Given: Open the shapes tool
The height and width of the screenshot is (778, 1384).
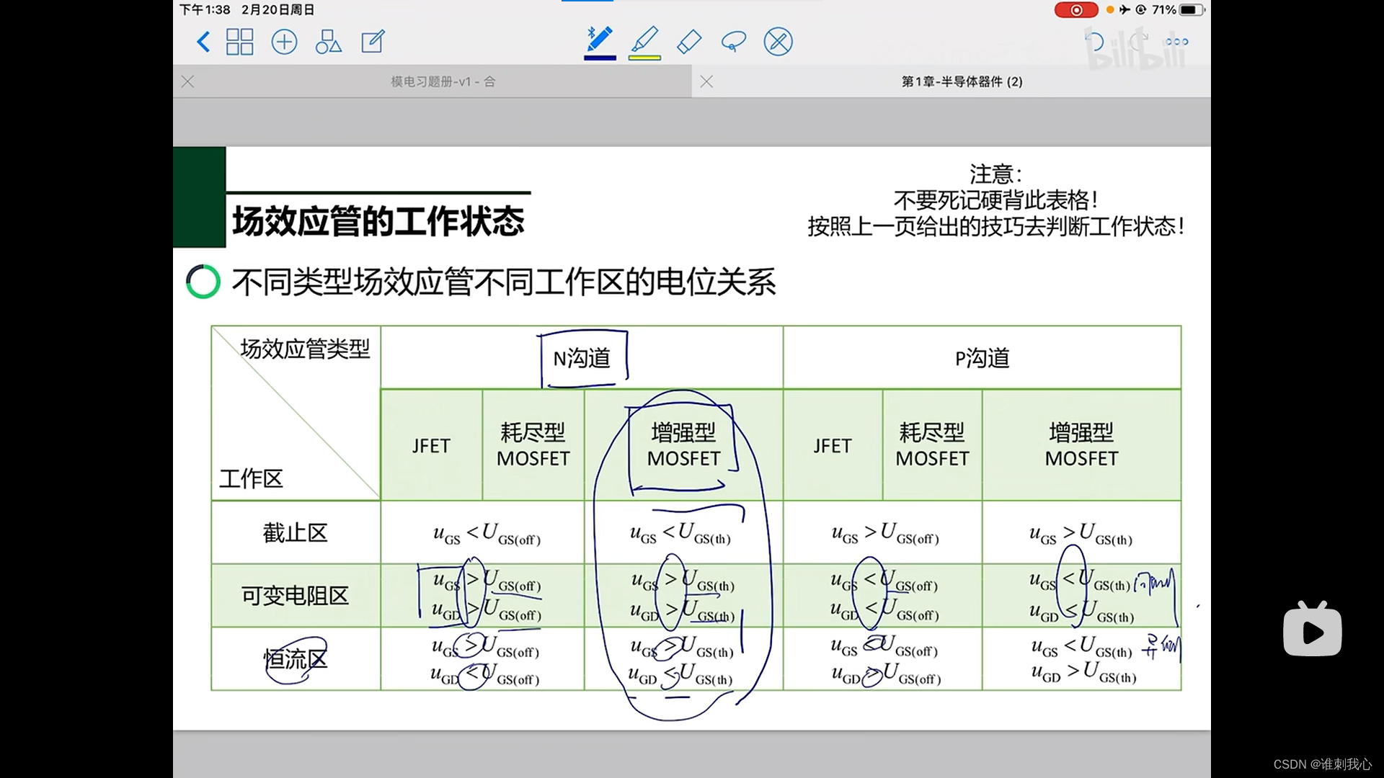Looking at the screenshot, I should coord(328,42).
